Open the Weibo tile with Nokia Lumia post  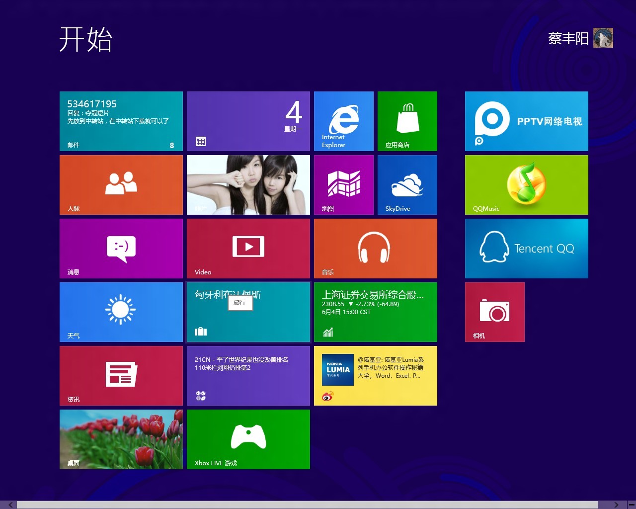[376, 376]
